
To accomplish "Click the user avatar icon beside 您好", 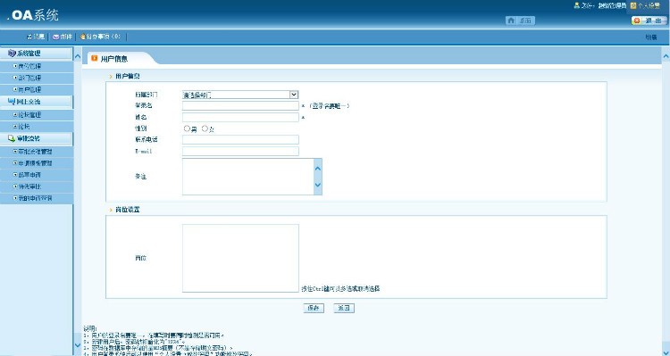I will 576,5.
